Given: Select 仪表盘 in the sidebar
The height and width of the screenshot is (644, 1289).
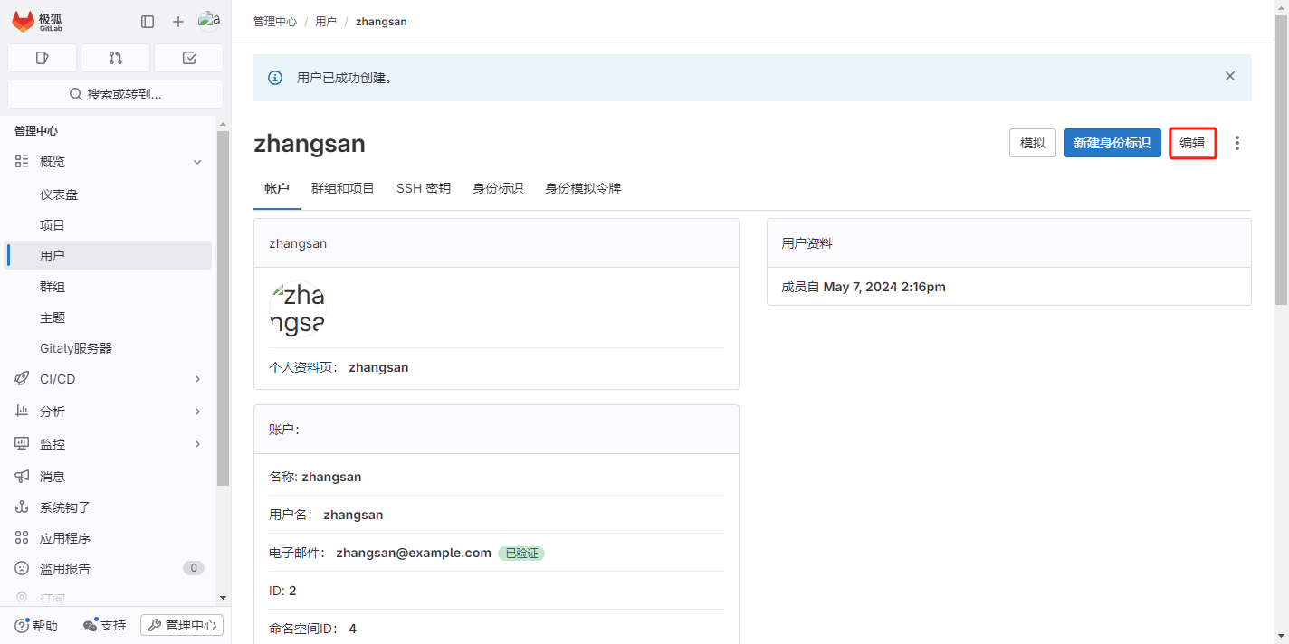Looking at the screenshot, I should [x=65, y=194].
